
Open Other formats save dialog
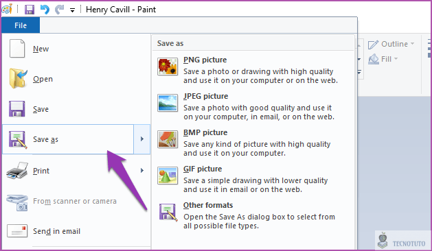253,215
